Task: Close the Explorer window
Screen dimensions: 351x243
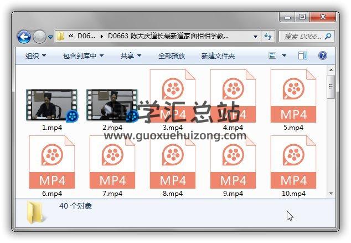Action: (x=323, y=17)
